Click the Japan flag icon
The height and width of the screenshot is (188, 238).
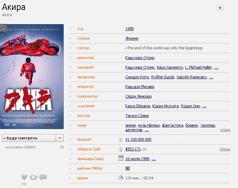220,8
